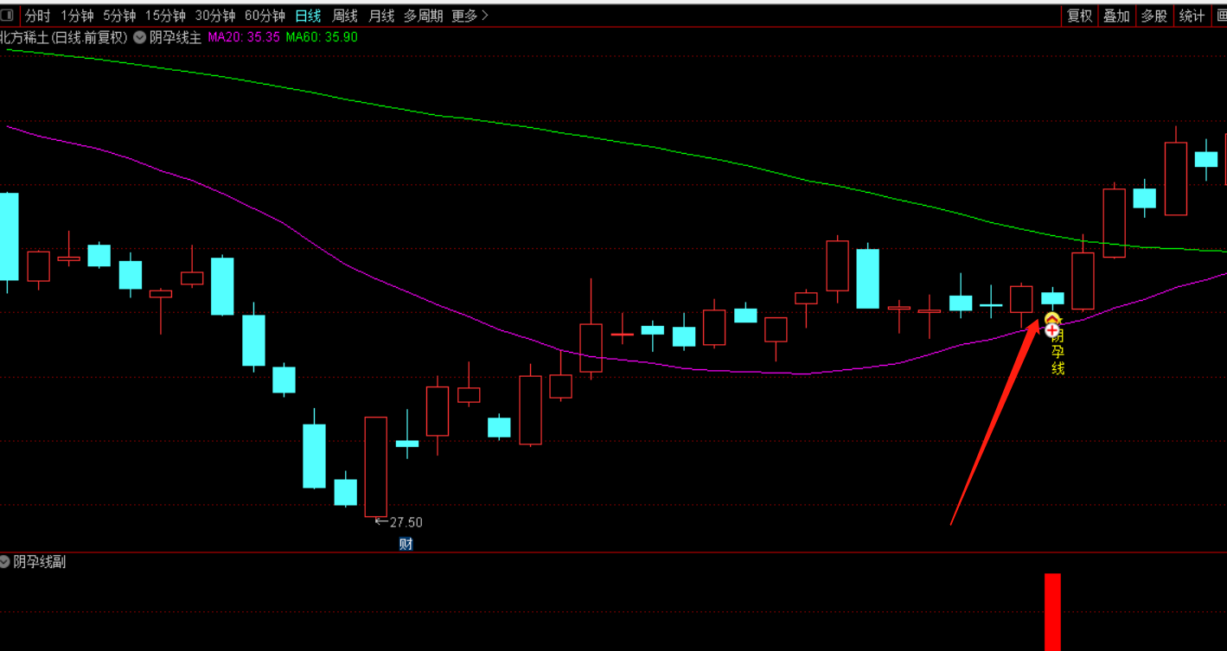
Task: Select the 15分钟 period tab
Action: [165, 16]
